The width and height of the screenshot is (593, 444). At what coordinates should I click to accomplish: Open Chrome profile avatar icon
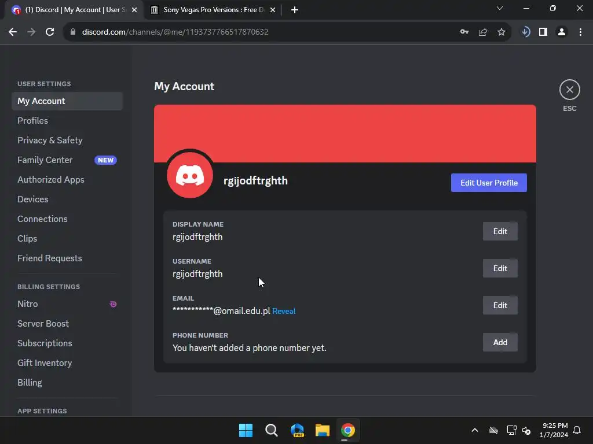click(562, 32)
